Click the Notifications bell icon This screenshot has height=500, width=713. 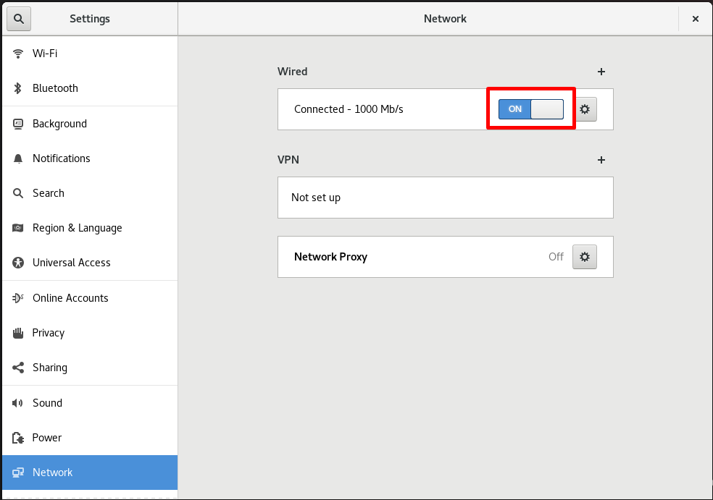click(17, 158)
